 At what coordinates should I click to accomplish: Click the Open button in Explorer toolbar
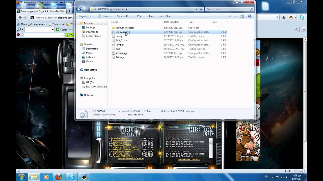(x=103, y=16)
